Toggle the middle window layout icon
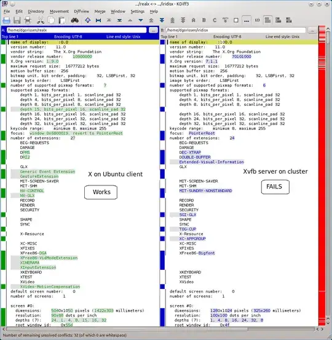 click(x=279, y=20)
